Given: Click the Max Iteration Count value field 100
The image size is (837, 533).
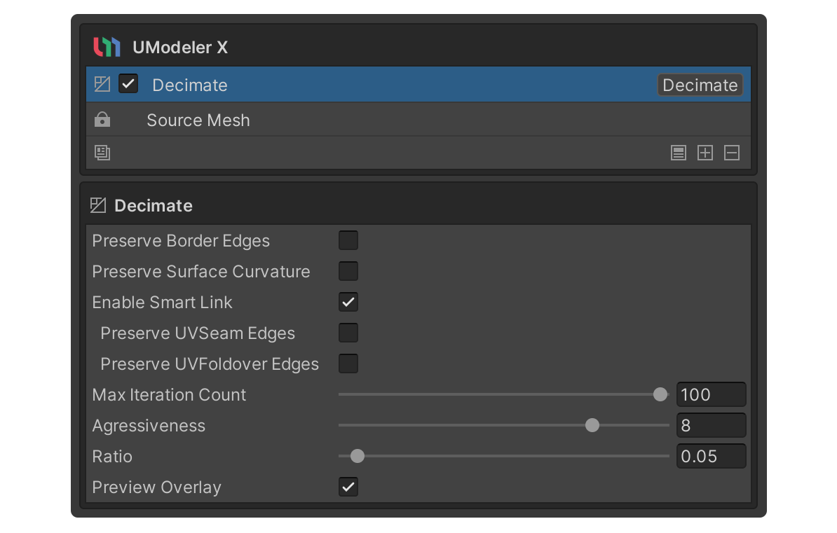Looking at the screenshot, I should click(711, 395).
